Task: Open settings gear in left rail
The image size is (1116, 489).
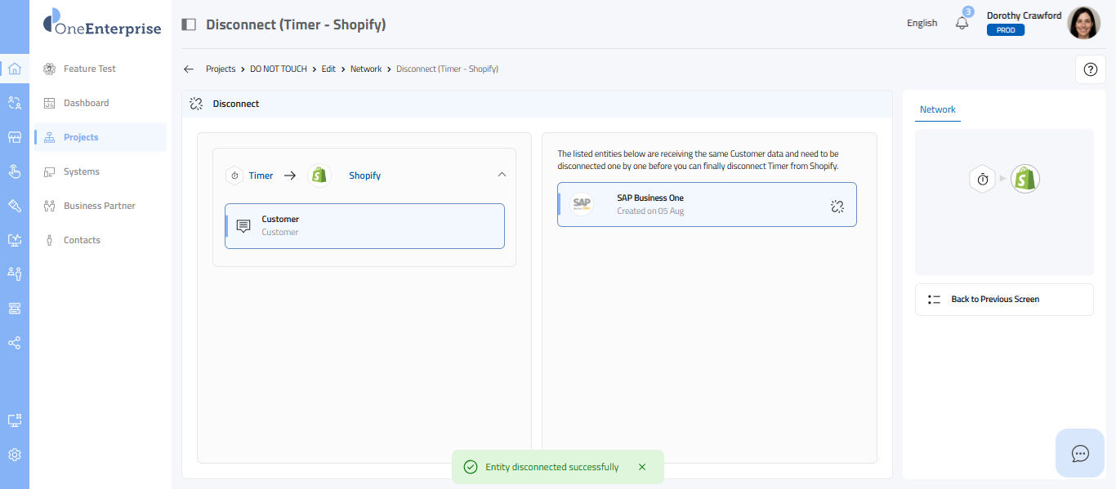Action: tap(15, 455)
